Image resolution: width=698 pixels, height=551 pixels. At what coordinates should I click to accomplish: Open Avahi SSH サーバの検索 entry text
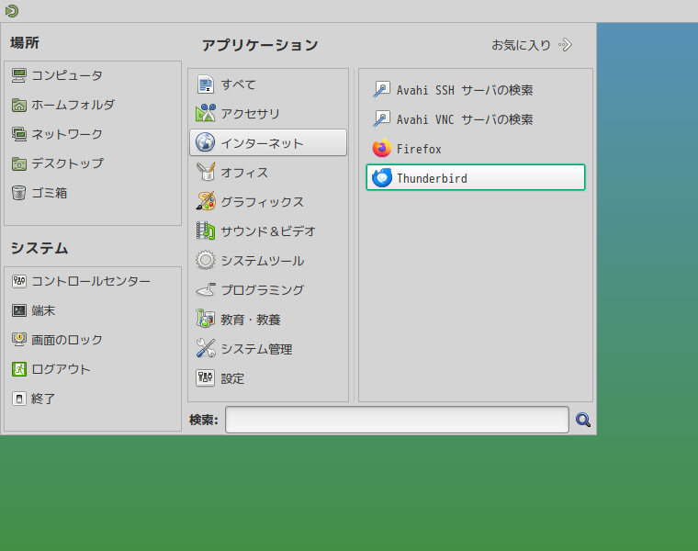coord(465,90)
